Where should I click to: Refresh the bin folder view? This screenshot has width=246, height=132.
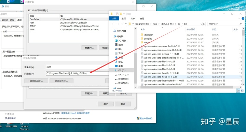coord(204,24)
